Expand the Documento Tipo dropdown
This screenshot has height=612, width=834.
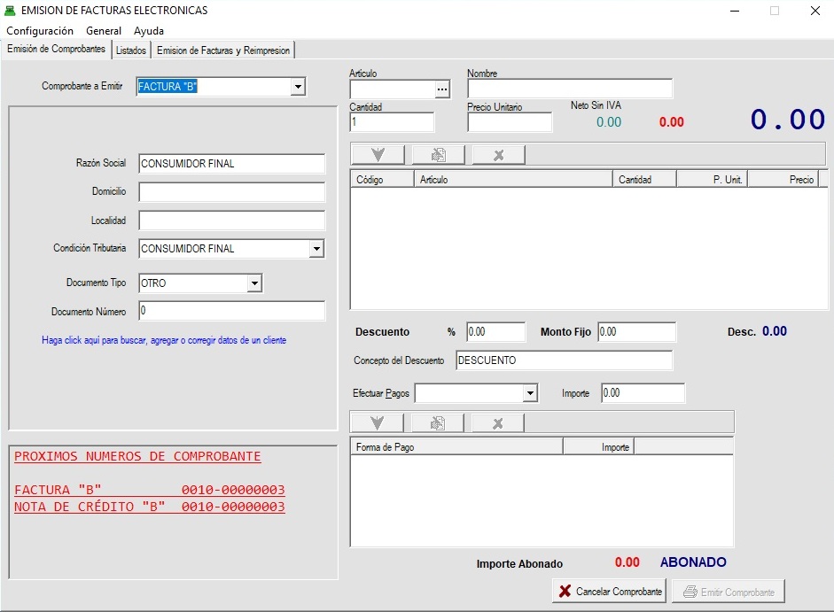coord(254,283)
